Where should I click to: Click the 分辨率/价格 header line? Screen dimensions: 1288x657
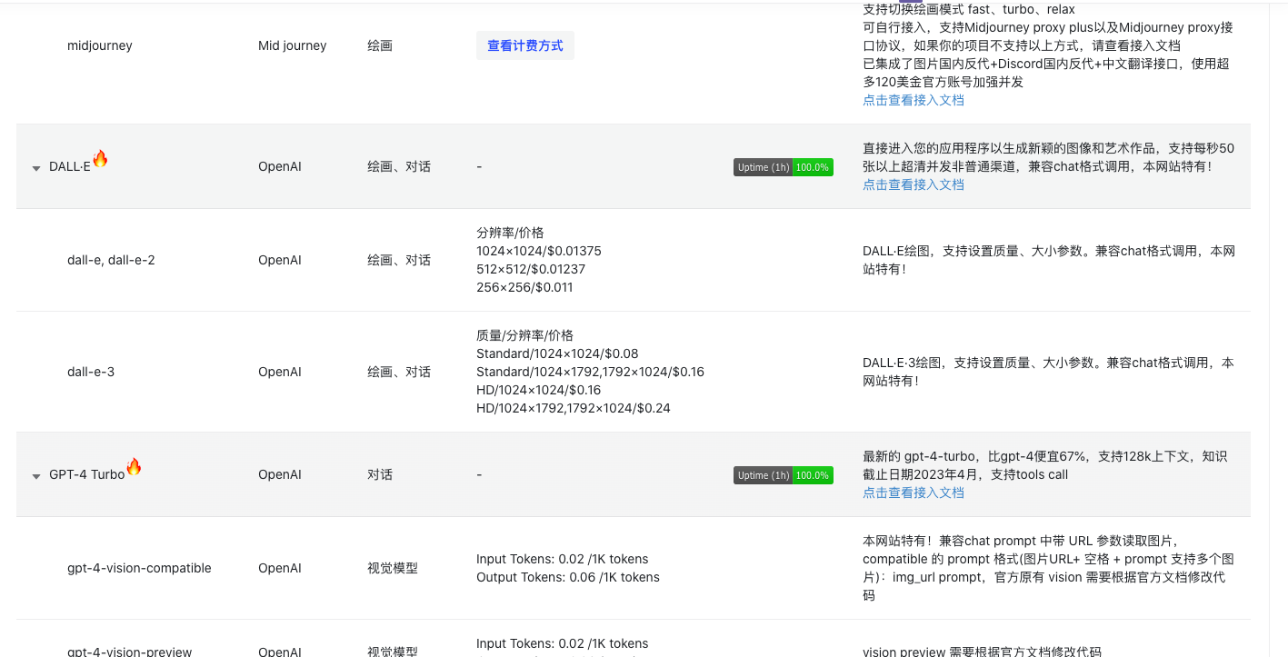pyautogui.click(x=510, y=233)
